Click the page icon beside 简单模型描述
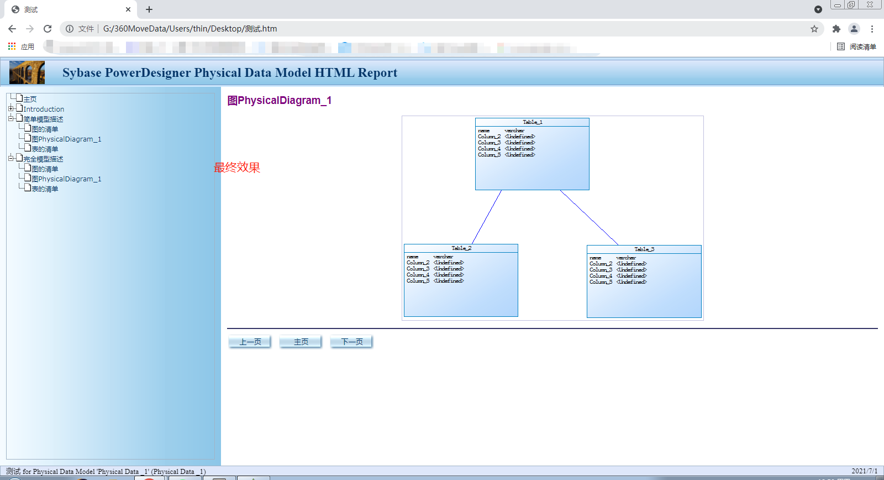The height and width of the screenshot is (480, 884). click(x=19, y=118)
